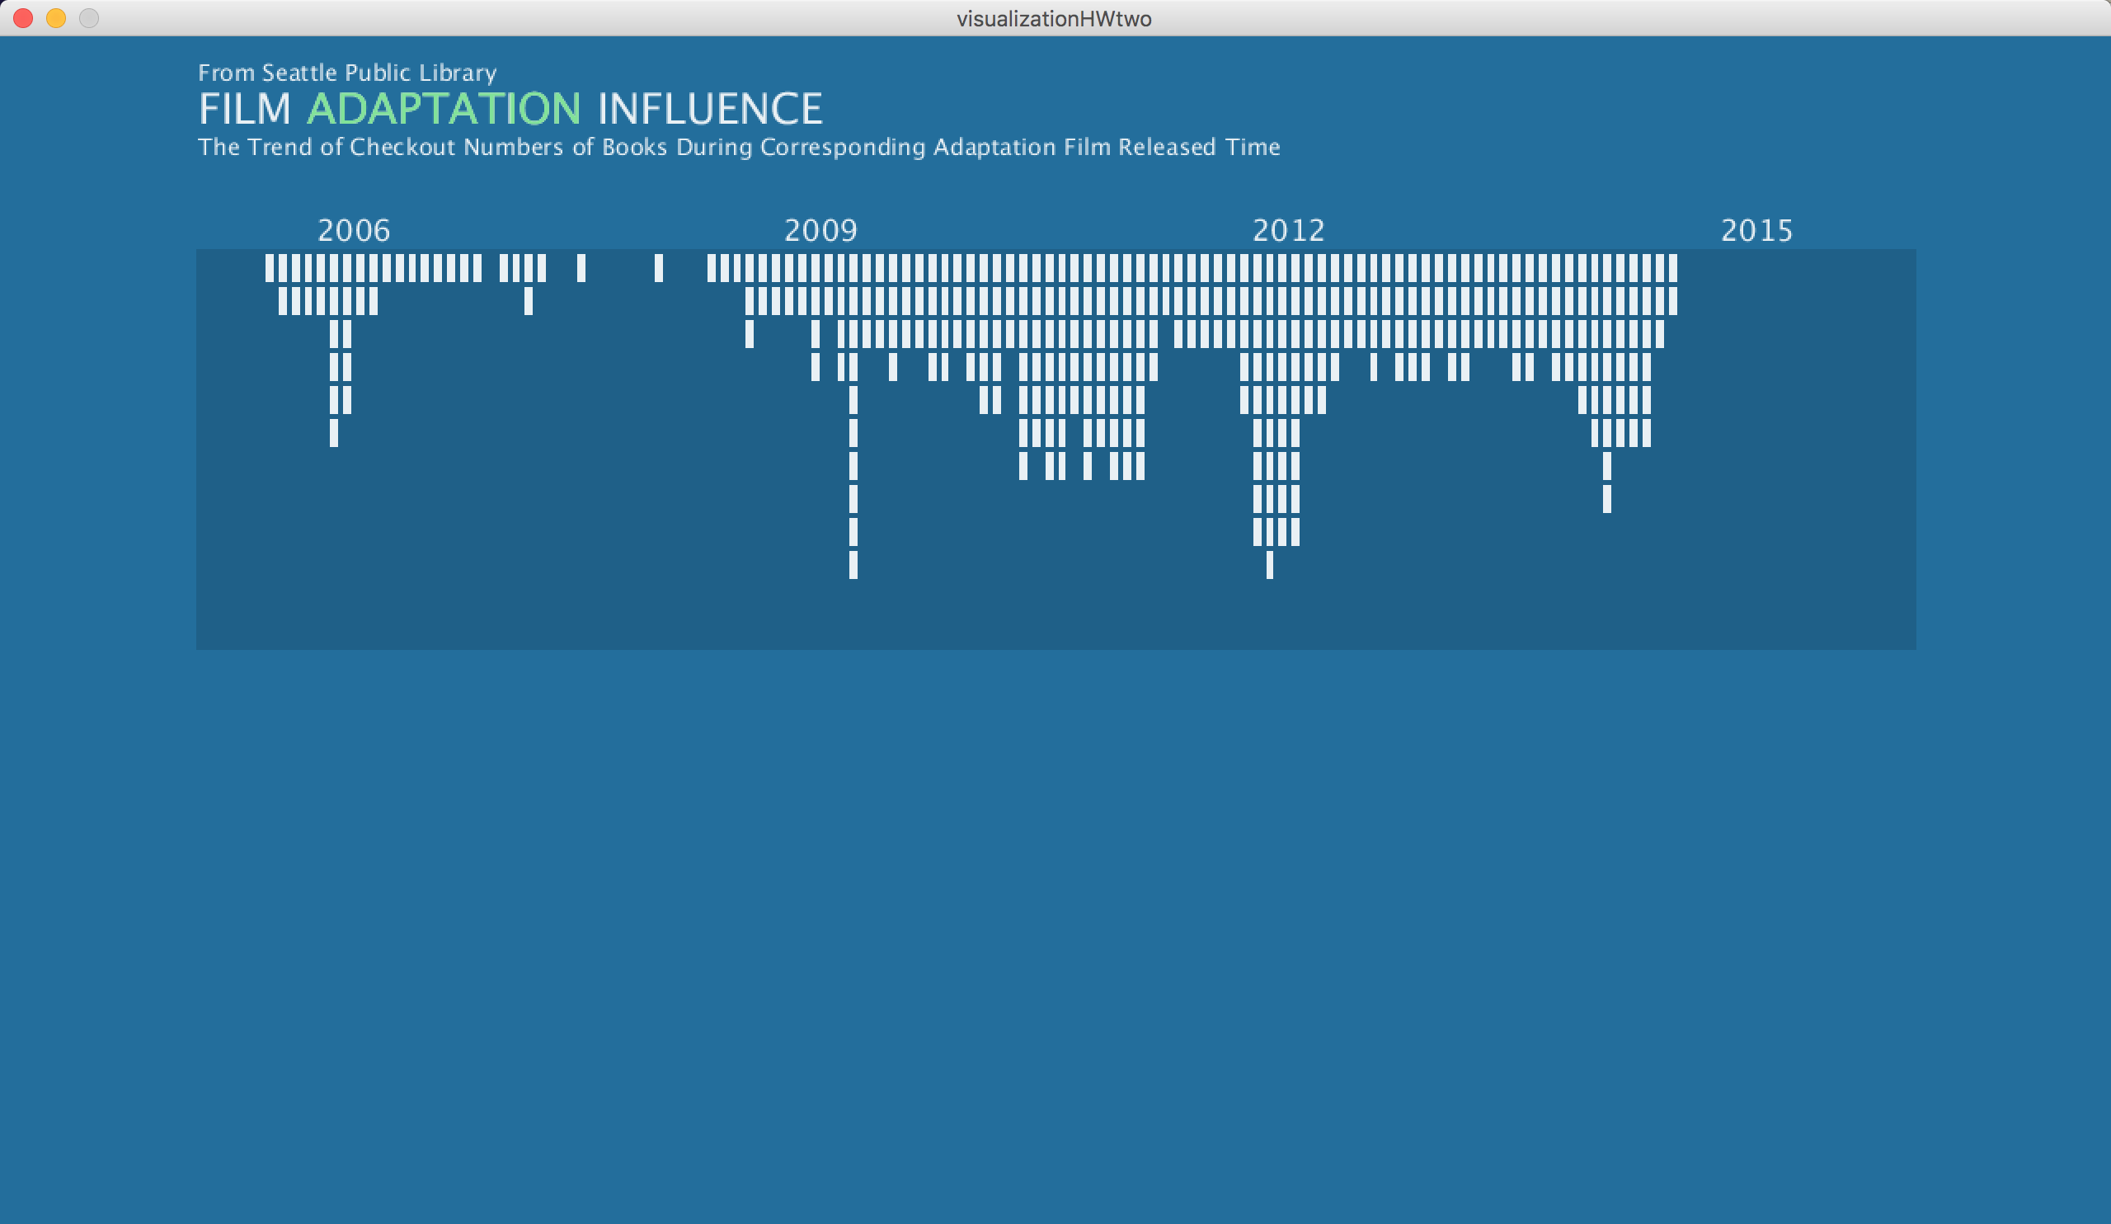Viewport: 2111px width, 1224px height.
Task: Click 'From Seattle Public Library' text
Action: point(347,73)
